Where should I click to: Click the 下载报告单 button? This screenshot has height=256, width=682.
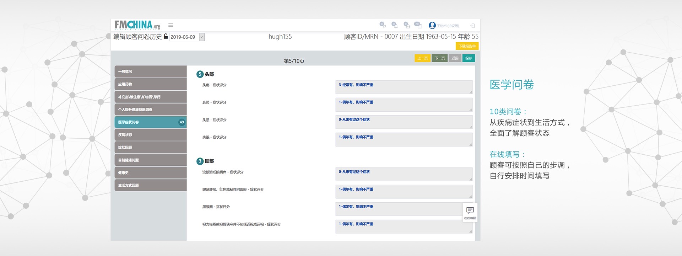pos(467,46)
